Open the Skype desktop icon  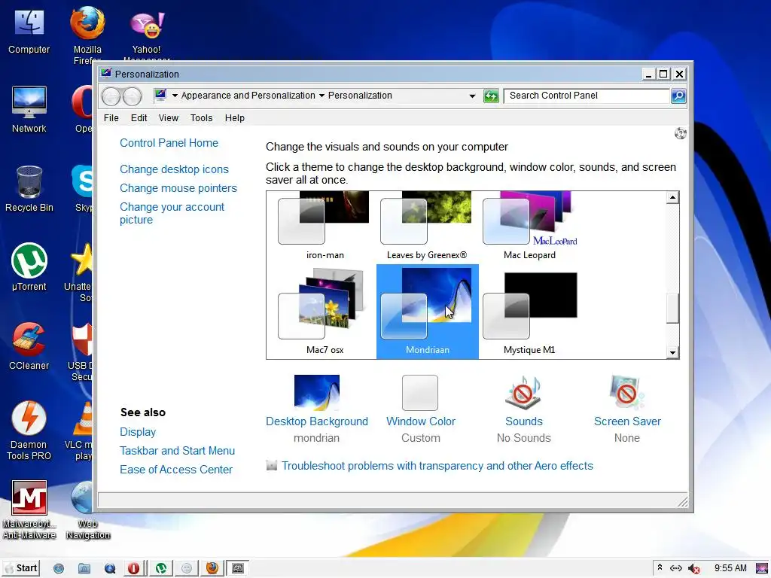[83, 189]
